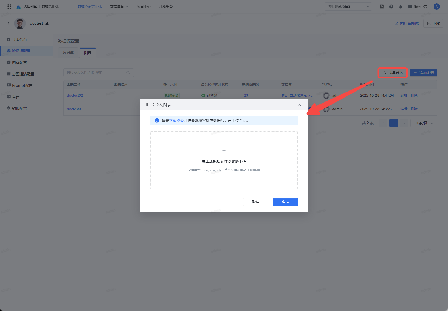Click the user avatar in top bar

[436, 7]
